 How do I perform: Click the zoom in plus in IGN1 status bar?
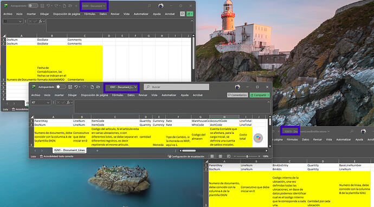pos(259,157)
